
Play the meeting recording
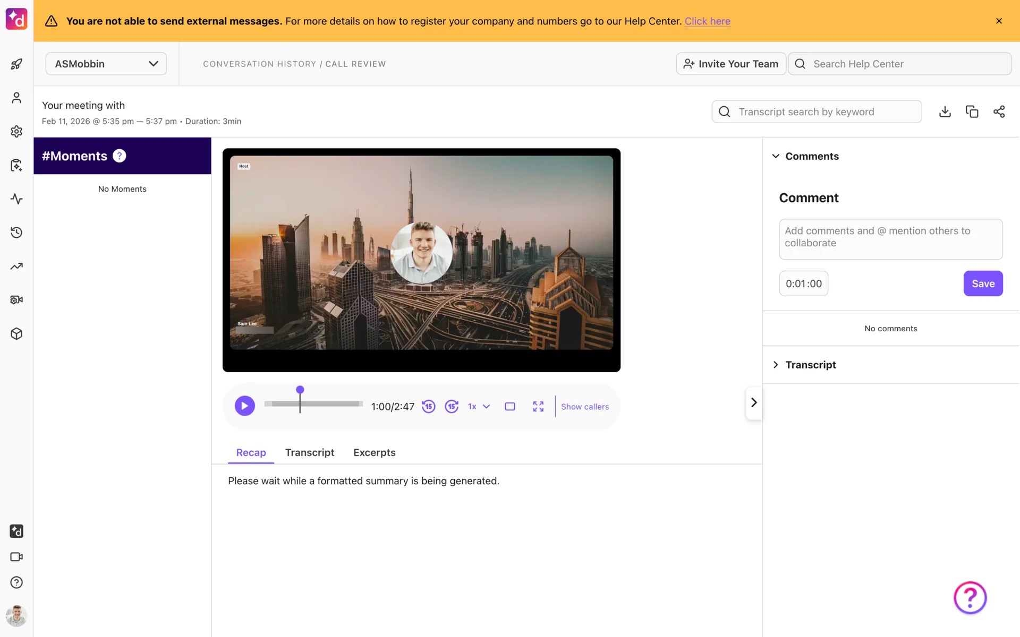click(x=244, y=406)
